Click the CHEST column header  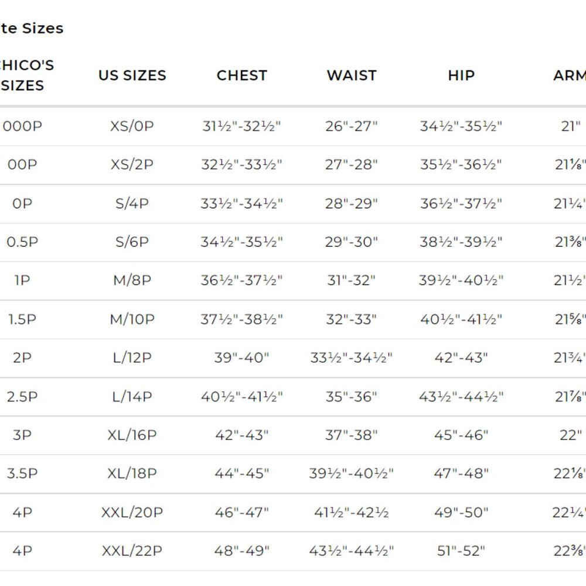point(241,76)
